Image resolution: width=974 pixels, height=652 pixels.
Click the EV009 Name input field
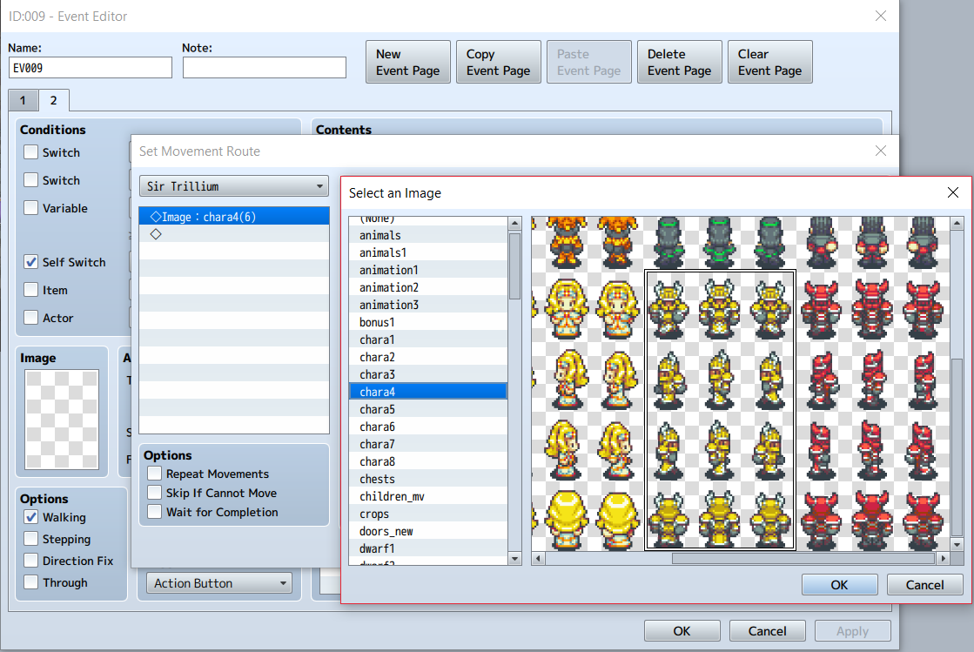(x=91, y=68)
